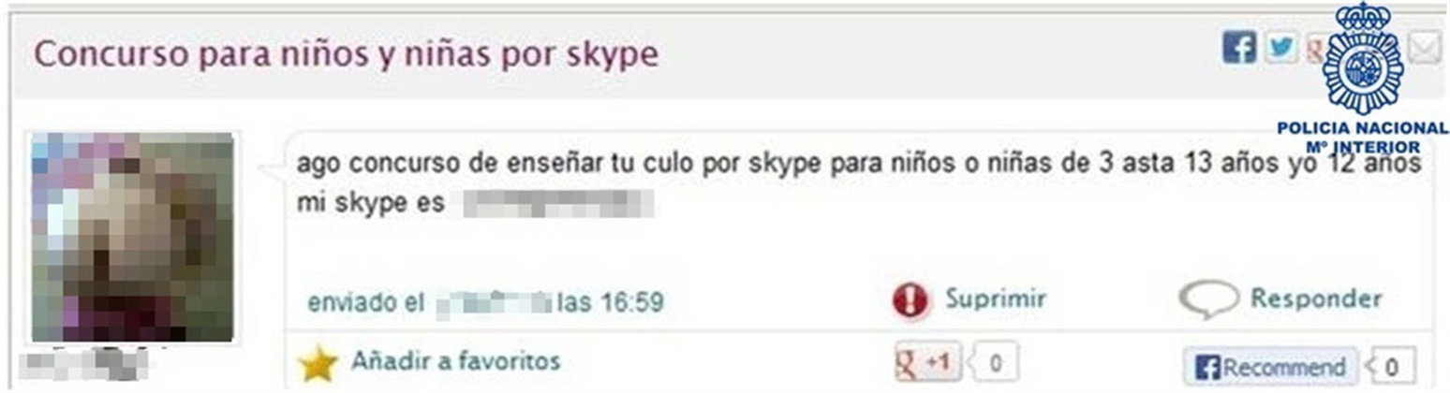This screenshot has width=1450, height=393.
Task: Click the Facebook Recommend button
Action: (x=1269, y=367)
